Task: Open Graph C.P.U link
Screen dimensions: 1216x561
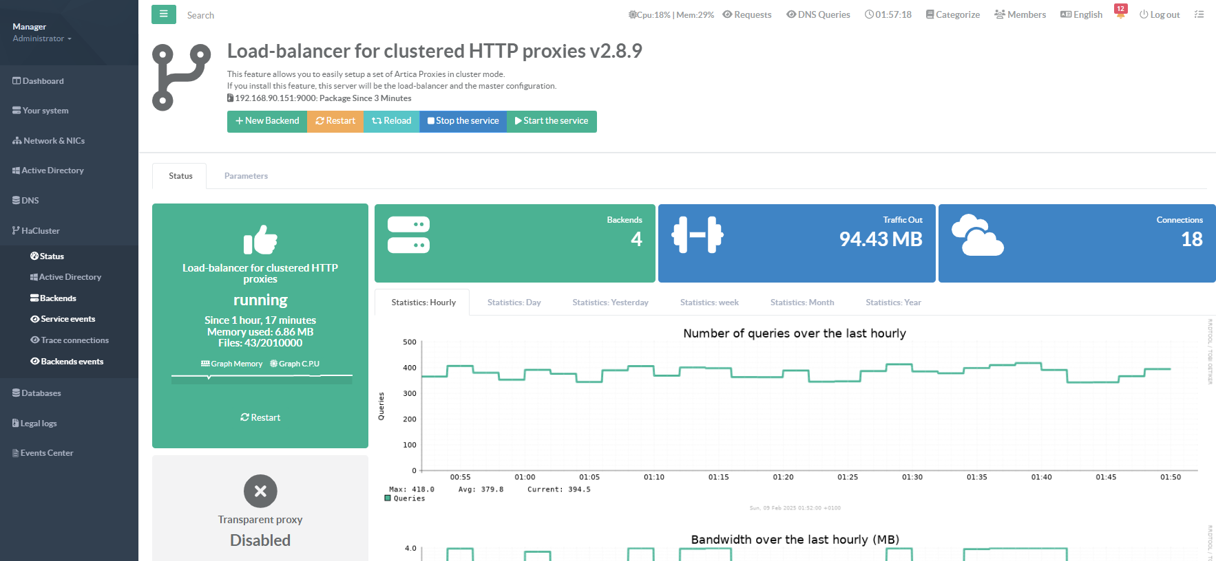Action: point(295,364)
